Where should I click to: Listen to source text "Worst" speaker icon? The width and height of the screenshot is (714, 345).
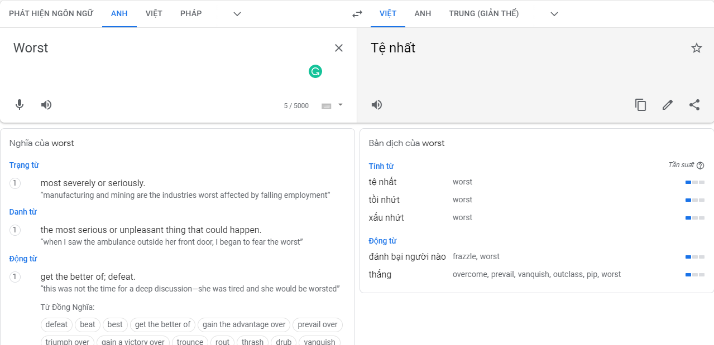pyautogui.click(x=46, y=105)
